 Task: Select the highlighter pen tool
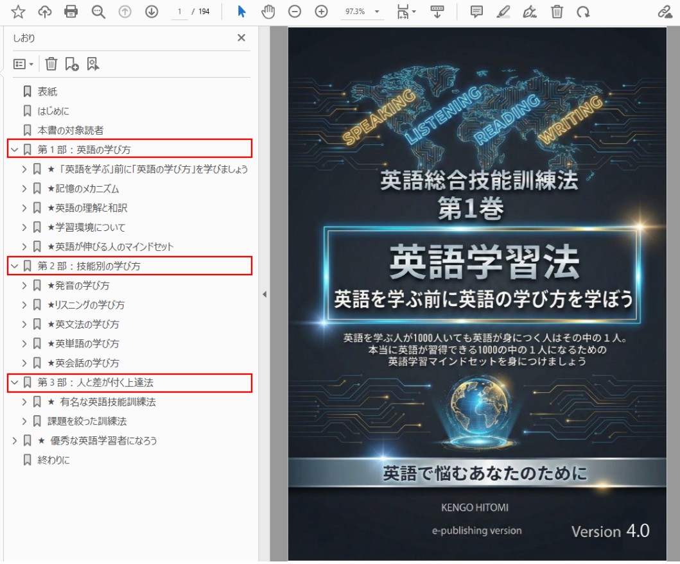click(503, 12)
